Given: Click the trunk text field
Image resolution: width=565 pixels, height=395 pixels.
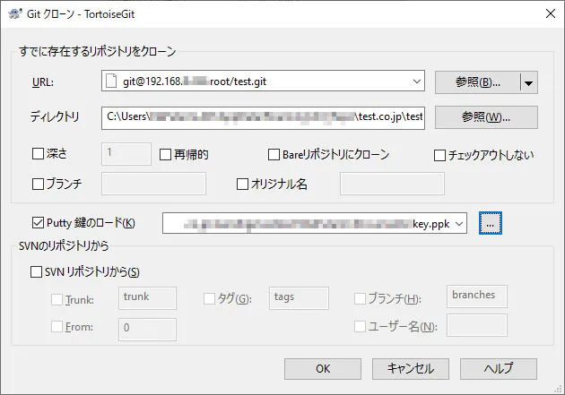Looking at the screenshot, I should click(x=147, y=298).
